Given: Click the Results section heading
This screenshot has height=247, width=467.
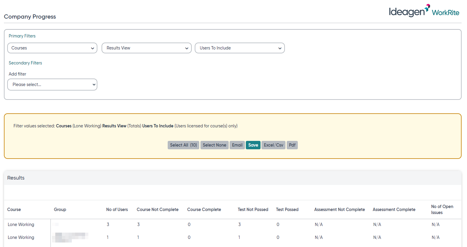Looking at the screenshot, I should [16, 178].
